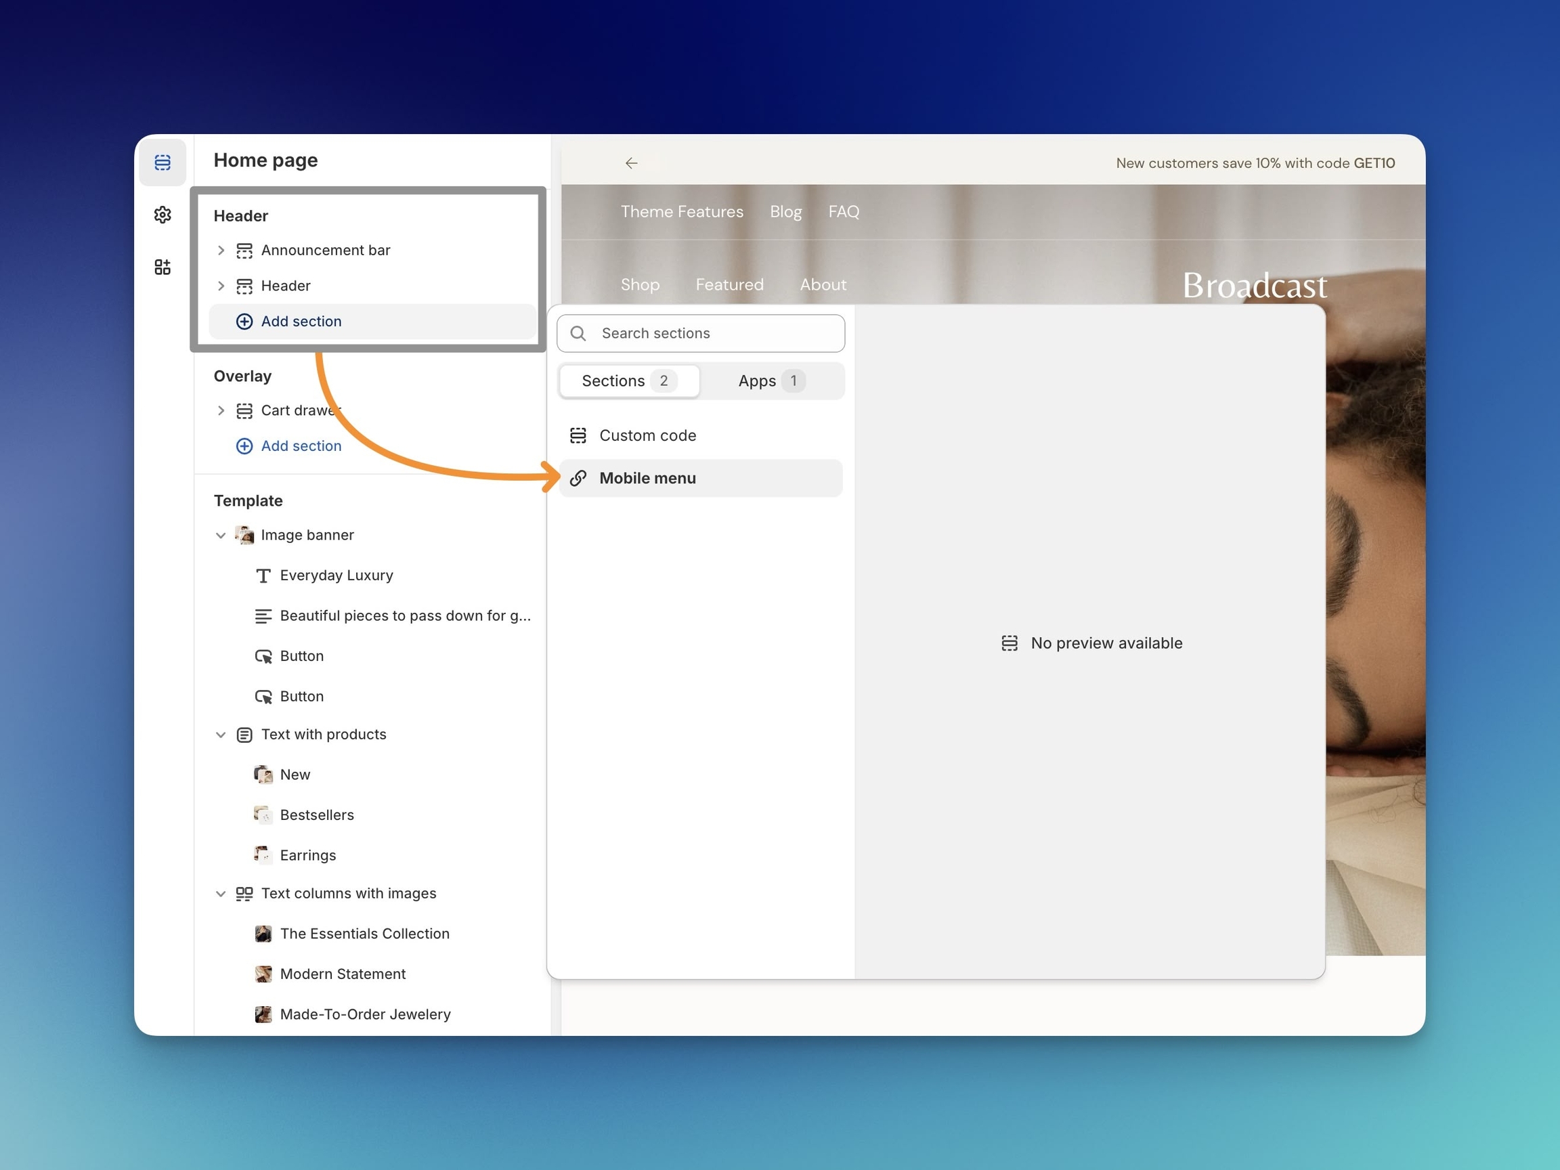The height and width of the screenshot is (1170, 1560).
Task: Collapse the Text with products section
Action: point(221,735)
